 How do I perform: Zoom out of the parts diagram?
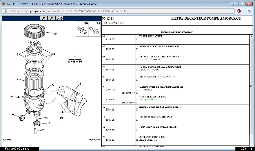click(51, 18)
